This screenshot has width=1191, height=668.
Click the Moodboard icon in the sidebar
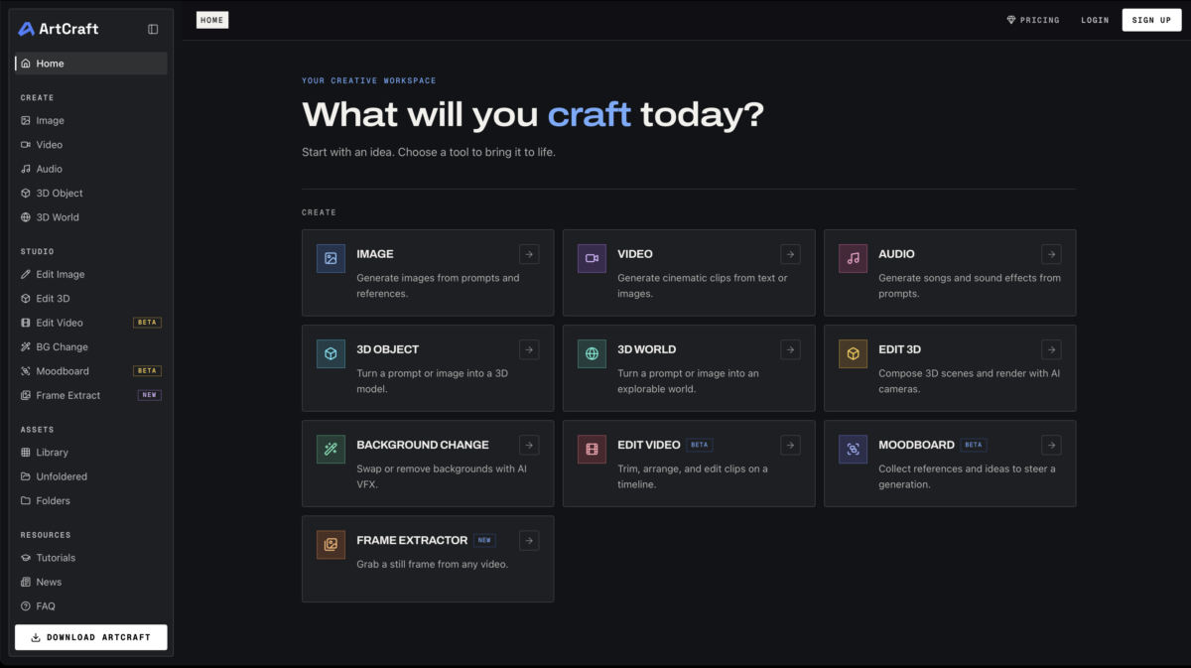tap(26, 371)
